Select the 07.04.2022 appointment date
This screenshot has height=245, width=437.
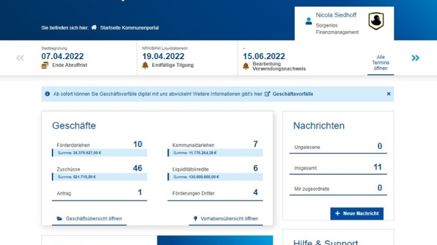pos(63,56)
